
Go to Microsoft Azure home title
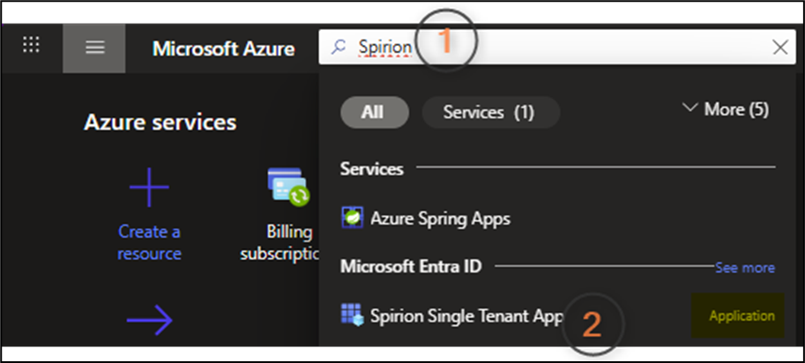pos(223,48)
